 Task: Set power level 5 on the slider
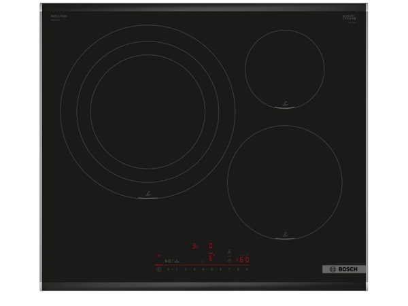tap(211, 269)
